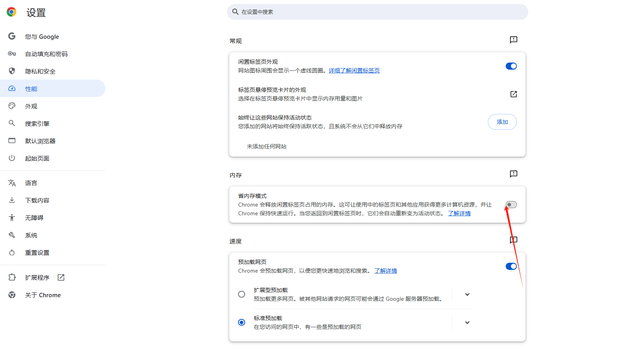Expand the 标准预加载 details chevron
Screen dimensions: 619x351
click(467, 323)
